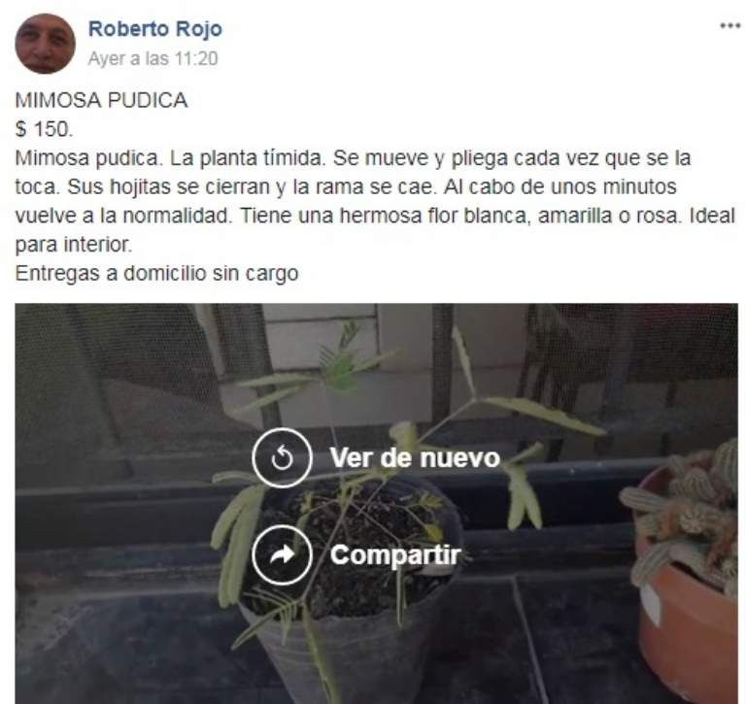The height and width of the screenshot is (704, 746).
Task: Click the MIMOSA PUDICA post title
Action: (x=101, y=100)
